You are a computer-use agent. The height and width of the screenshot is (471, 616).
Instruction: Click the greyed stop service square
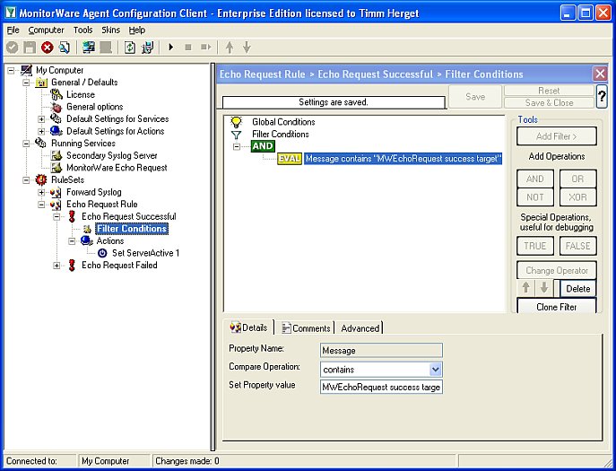(x=188, y=48)
